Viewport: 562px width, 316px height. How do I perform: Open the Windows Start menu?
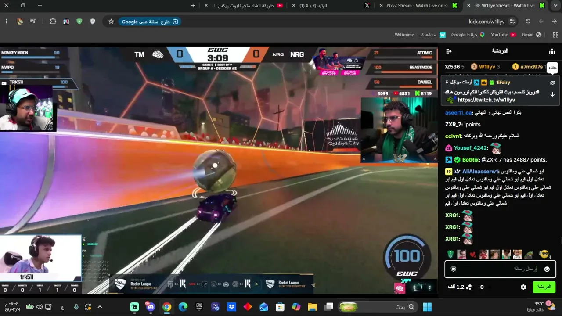click(x=427, y=307)
